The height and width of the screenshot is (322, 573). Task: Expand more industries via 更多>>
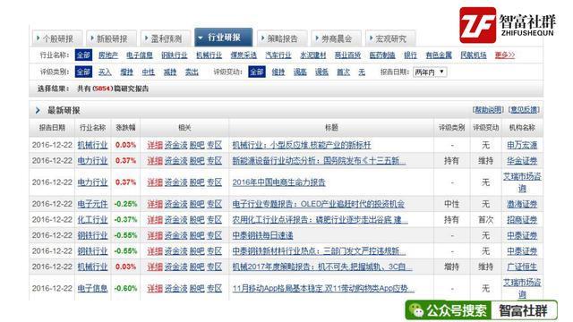[505, 55]
